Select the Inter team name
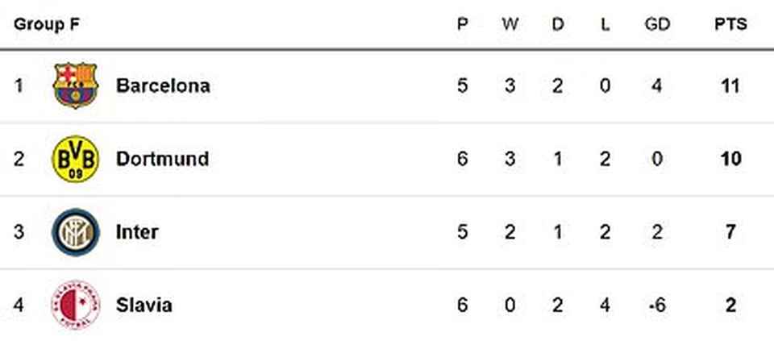 tap(137, 232)
